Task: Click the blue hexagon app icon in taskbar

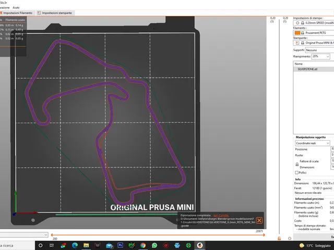Action: [x=177, y=245]
